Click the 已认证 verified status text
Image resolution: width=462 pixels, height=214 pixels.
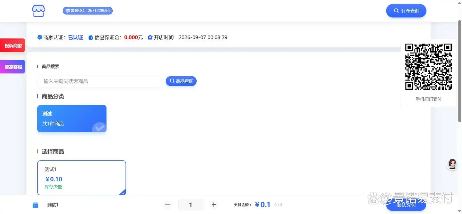(75, 37)
